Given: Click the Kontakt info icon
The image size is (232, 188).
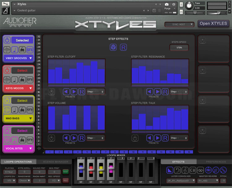Looking at the screenshot, I should tap(174, 4).
